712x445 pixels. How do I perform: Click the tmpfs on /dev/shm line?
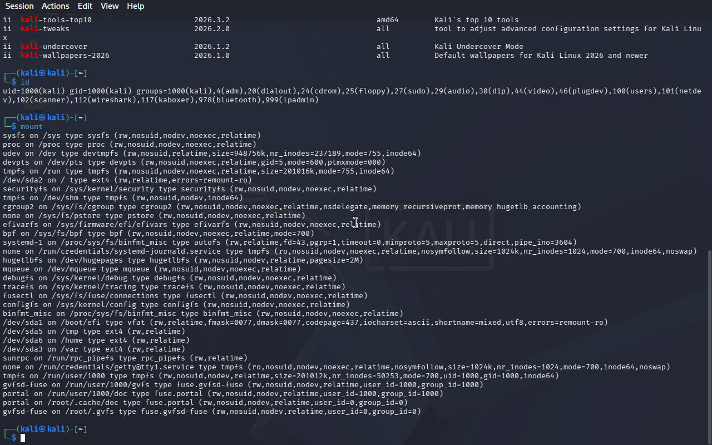(x=123, y=198)
